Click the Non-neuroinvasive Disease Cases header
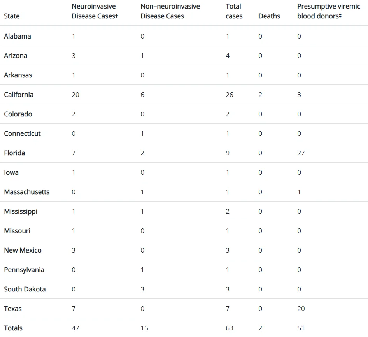Viewport: 368px width, 337px height. click(170, 11)
